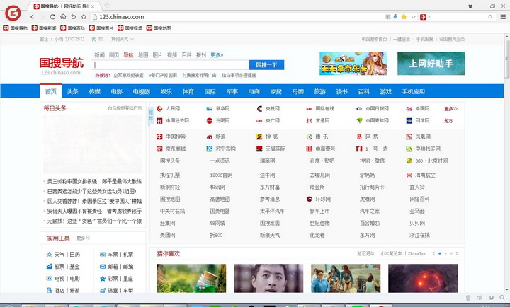
Task: Click the zoom magnifier in browser status bar
Action: tap(502, 298)
